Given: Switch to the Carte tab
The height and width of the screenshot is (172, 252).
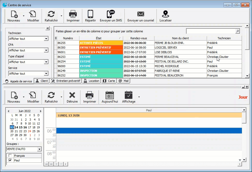Looking at the screenshot, I should pyautogui.click(x=109, y=81).
